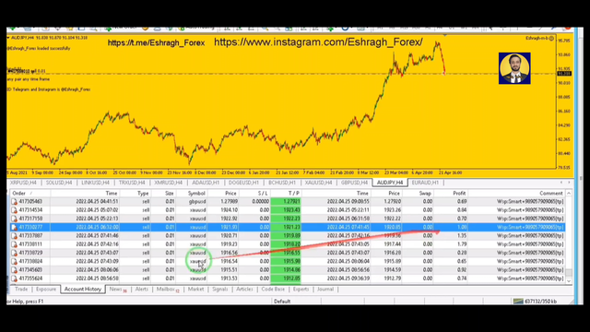Screen dimensions: 590x332
Task: Switch to the GBPUSD,H4 chart tab
Action: 354,183
